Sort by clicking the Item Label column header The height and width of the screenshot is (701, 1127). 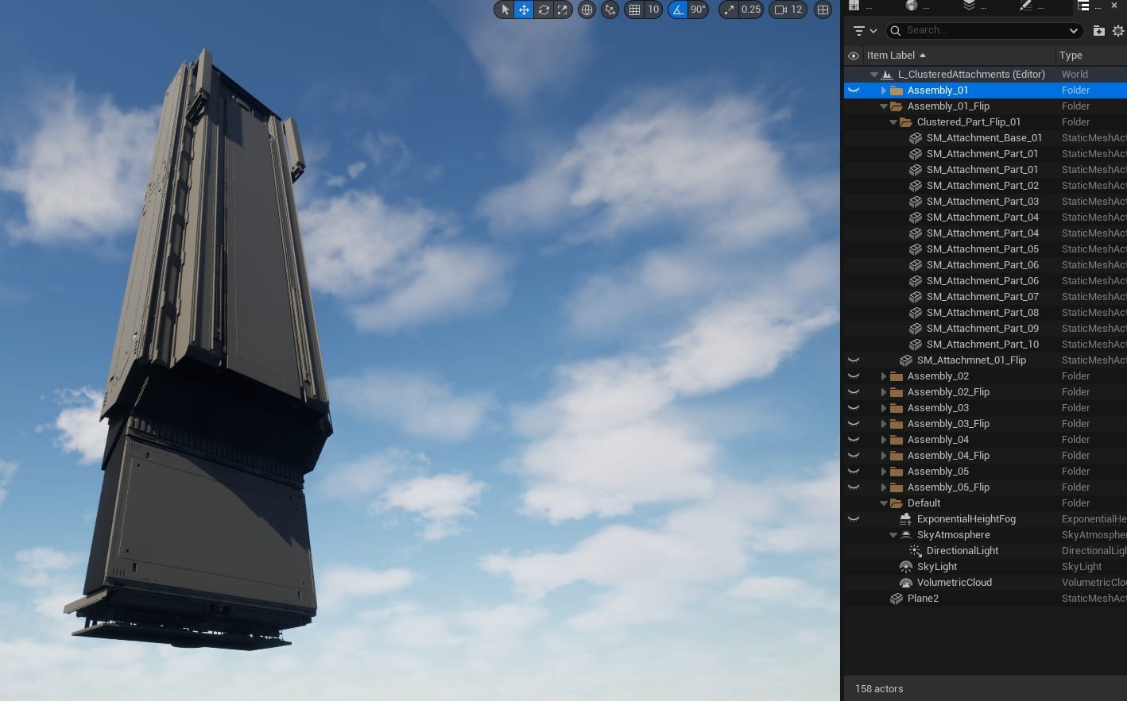pos(891,55)
